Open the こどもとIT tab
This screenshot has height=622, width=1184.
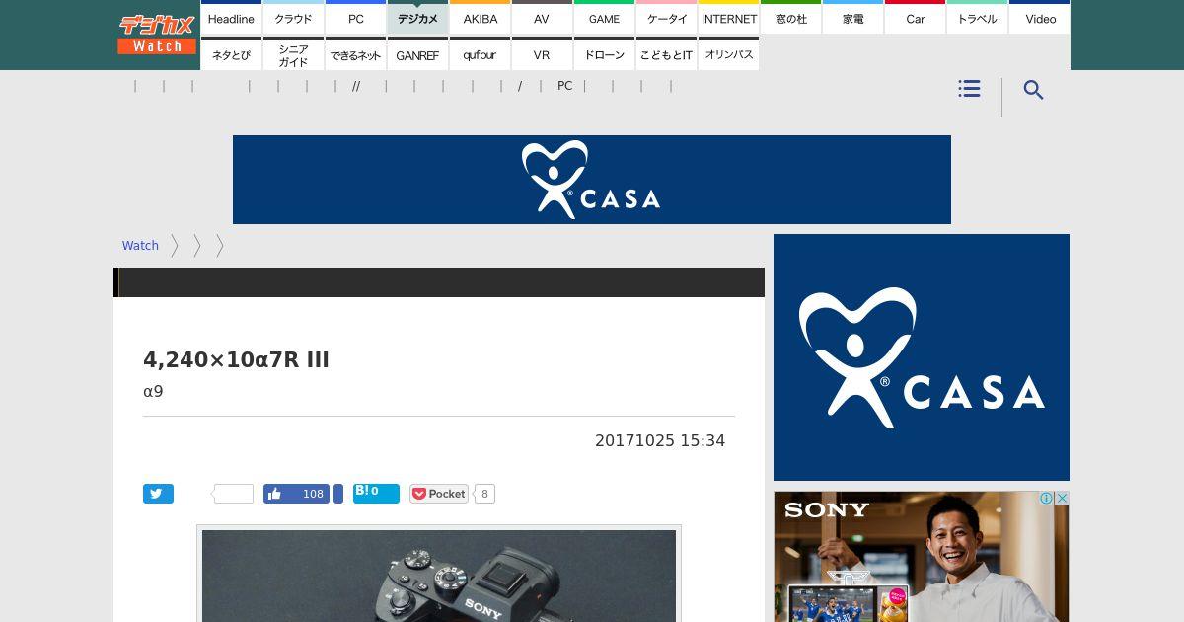coord(666,54)
